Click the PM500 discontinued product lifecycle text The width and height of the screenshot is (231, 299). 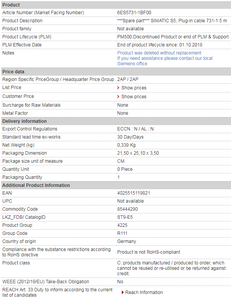point(173,37)
